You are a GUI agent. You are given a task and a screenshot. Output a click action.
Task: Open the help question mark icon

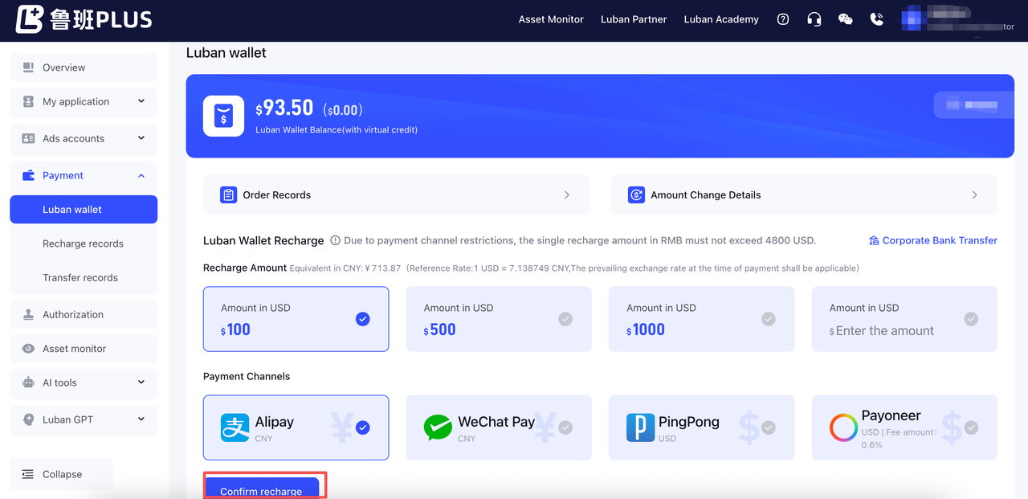click(783, 19)
